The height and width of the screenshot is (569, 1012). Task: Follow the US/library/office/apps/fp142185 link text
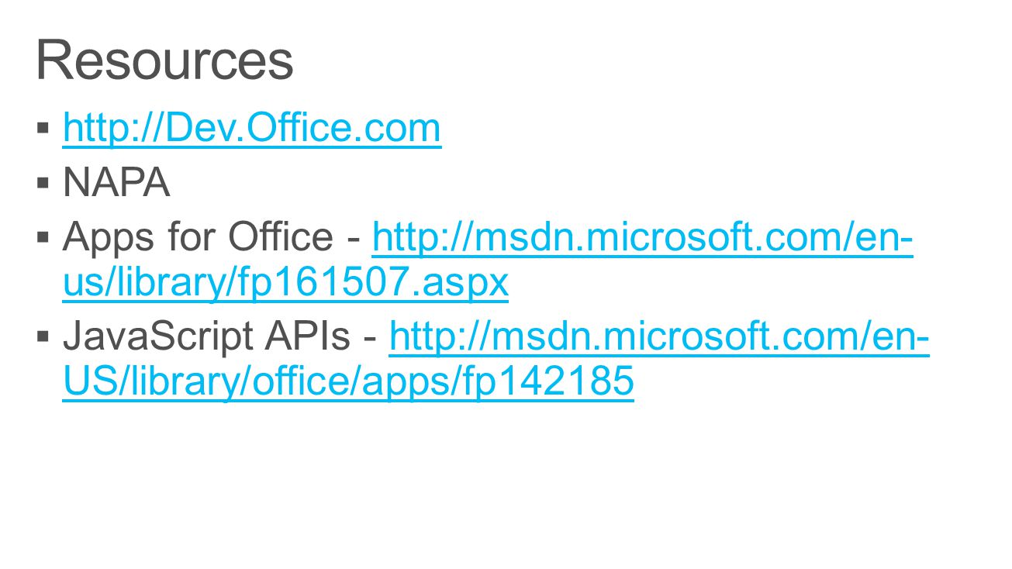point(348,384)
